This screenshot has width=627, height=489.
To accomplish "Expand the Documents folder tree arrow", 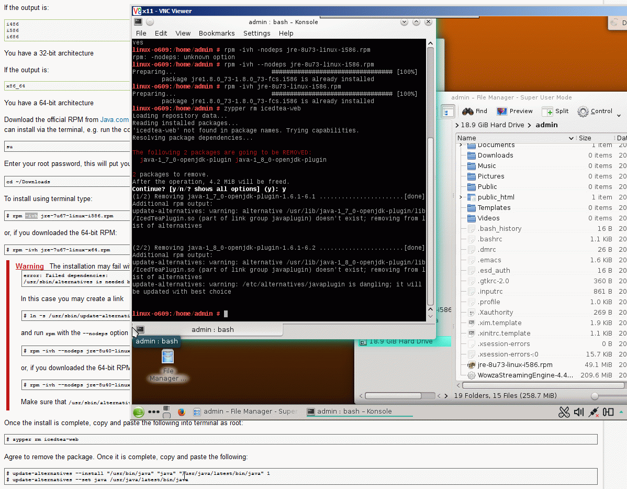I will 461,145.
